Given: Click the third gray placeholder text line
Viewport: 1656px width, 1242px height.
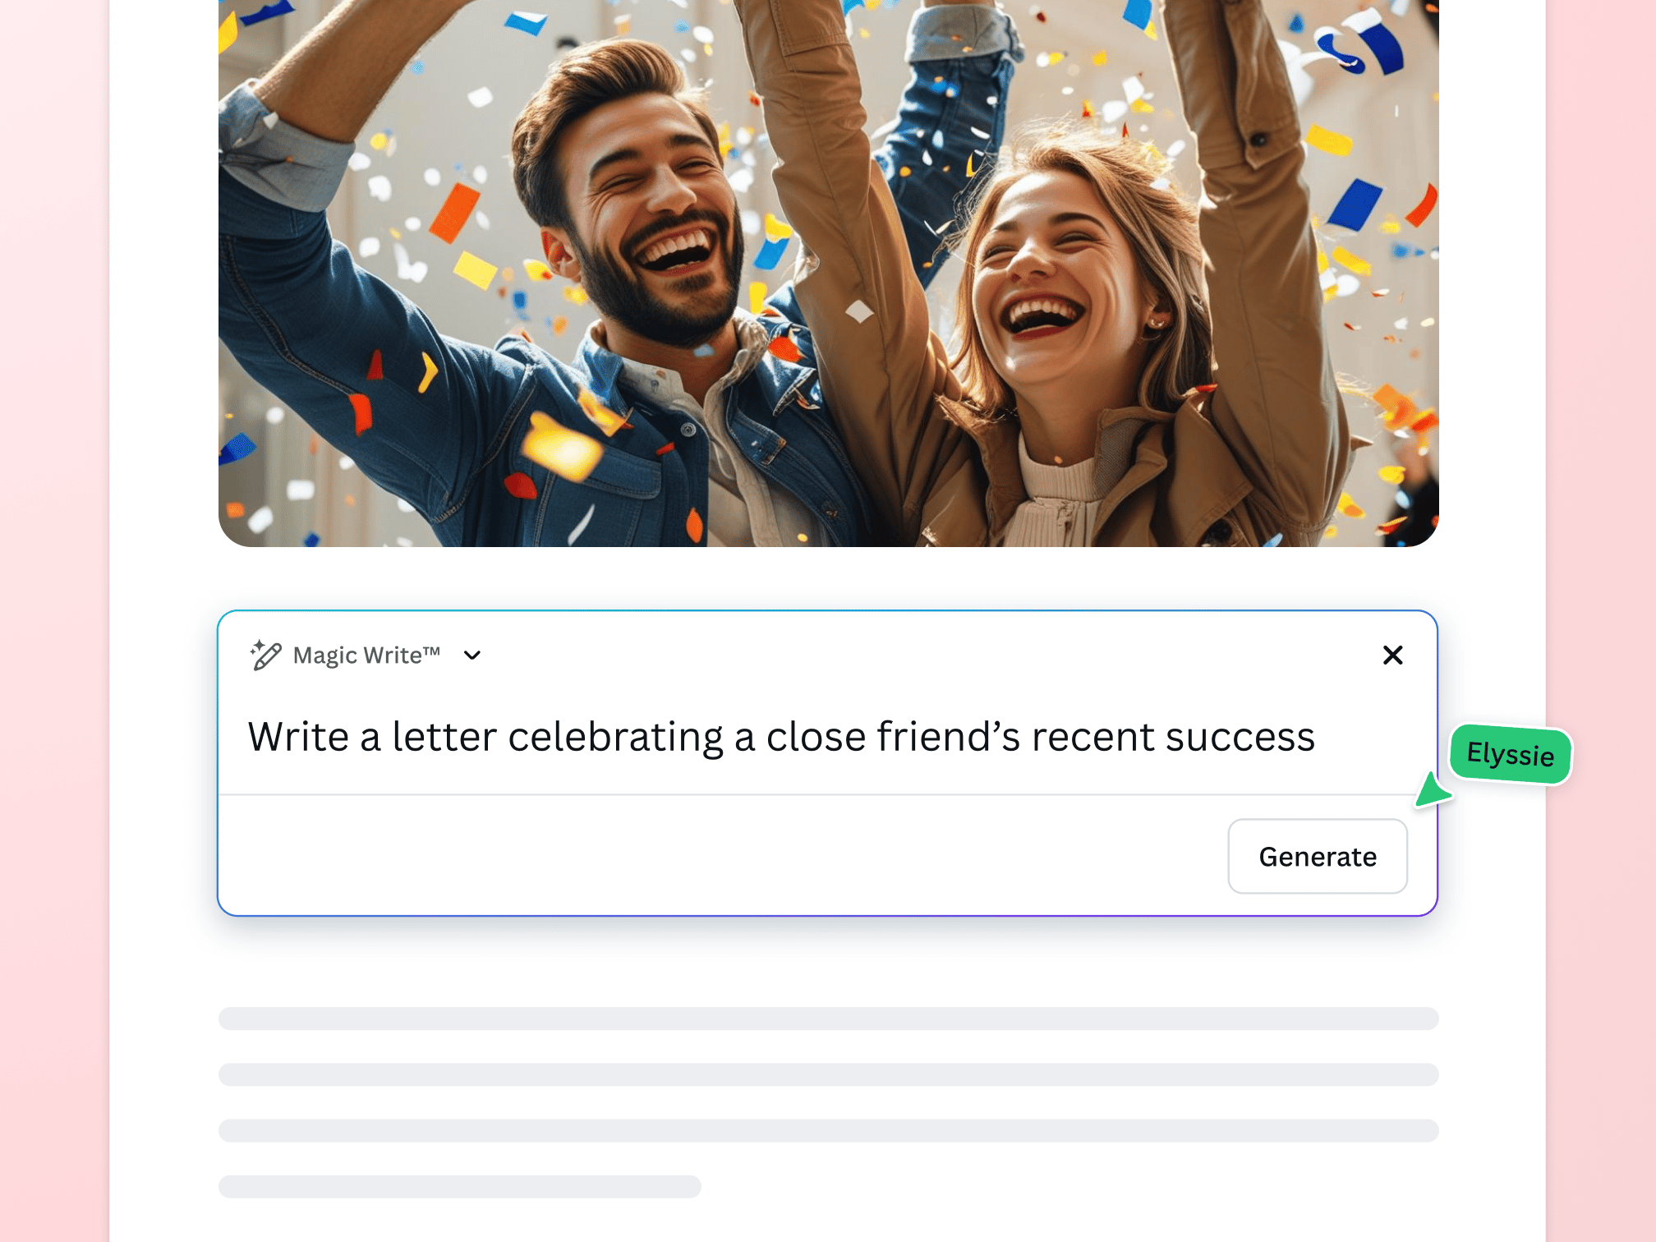Looking at the screenshot, I should [x=828, y=1130].
